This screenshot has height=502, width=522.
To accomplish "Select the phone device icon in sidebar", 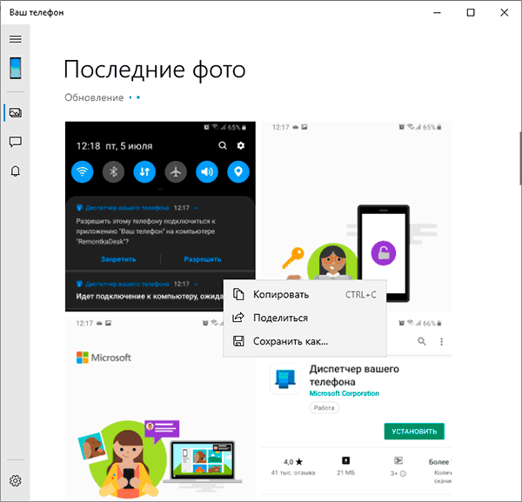I will pos(15,68).
